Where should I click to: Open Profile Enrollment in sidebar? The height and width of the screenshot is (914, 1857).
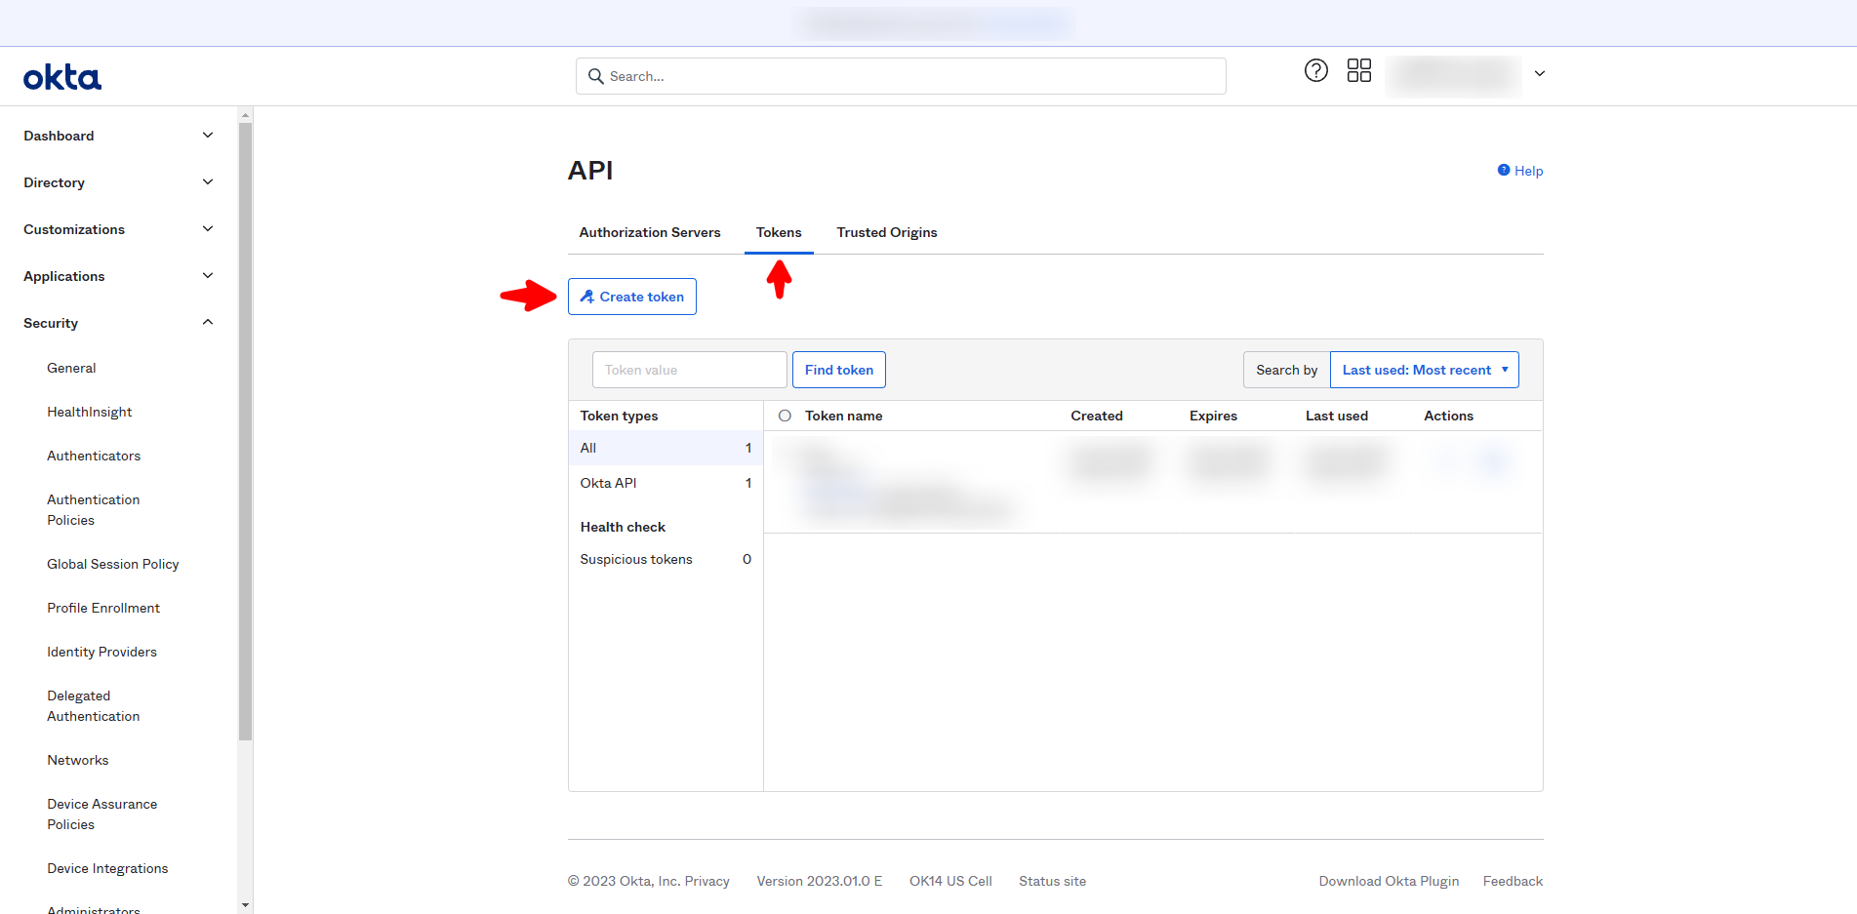[103, 608]
